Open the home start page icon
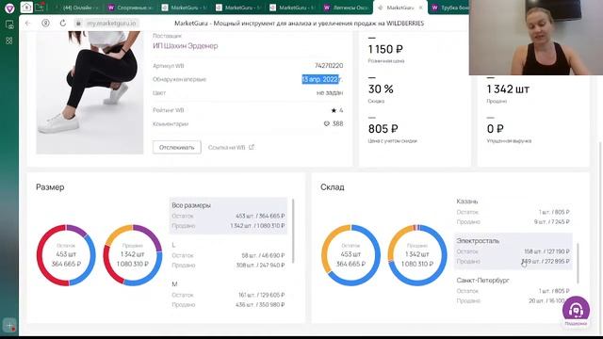The height and width of the screenshot is (339, 603). click(26, 8)
